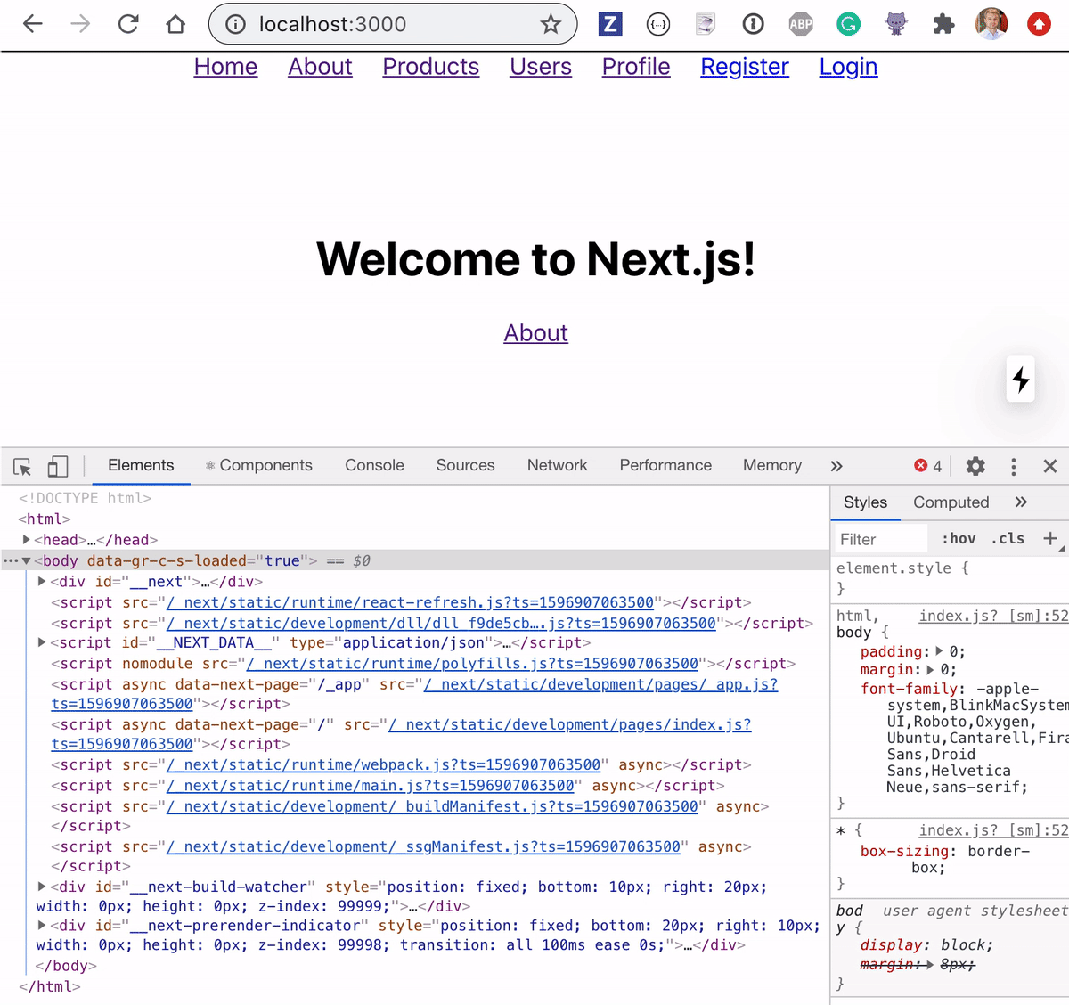The height and width of the screenshot is (1005, 1069).
Task: Expand the padding shorthand triangle in Styles
Action: point(939,651)
